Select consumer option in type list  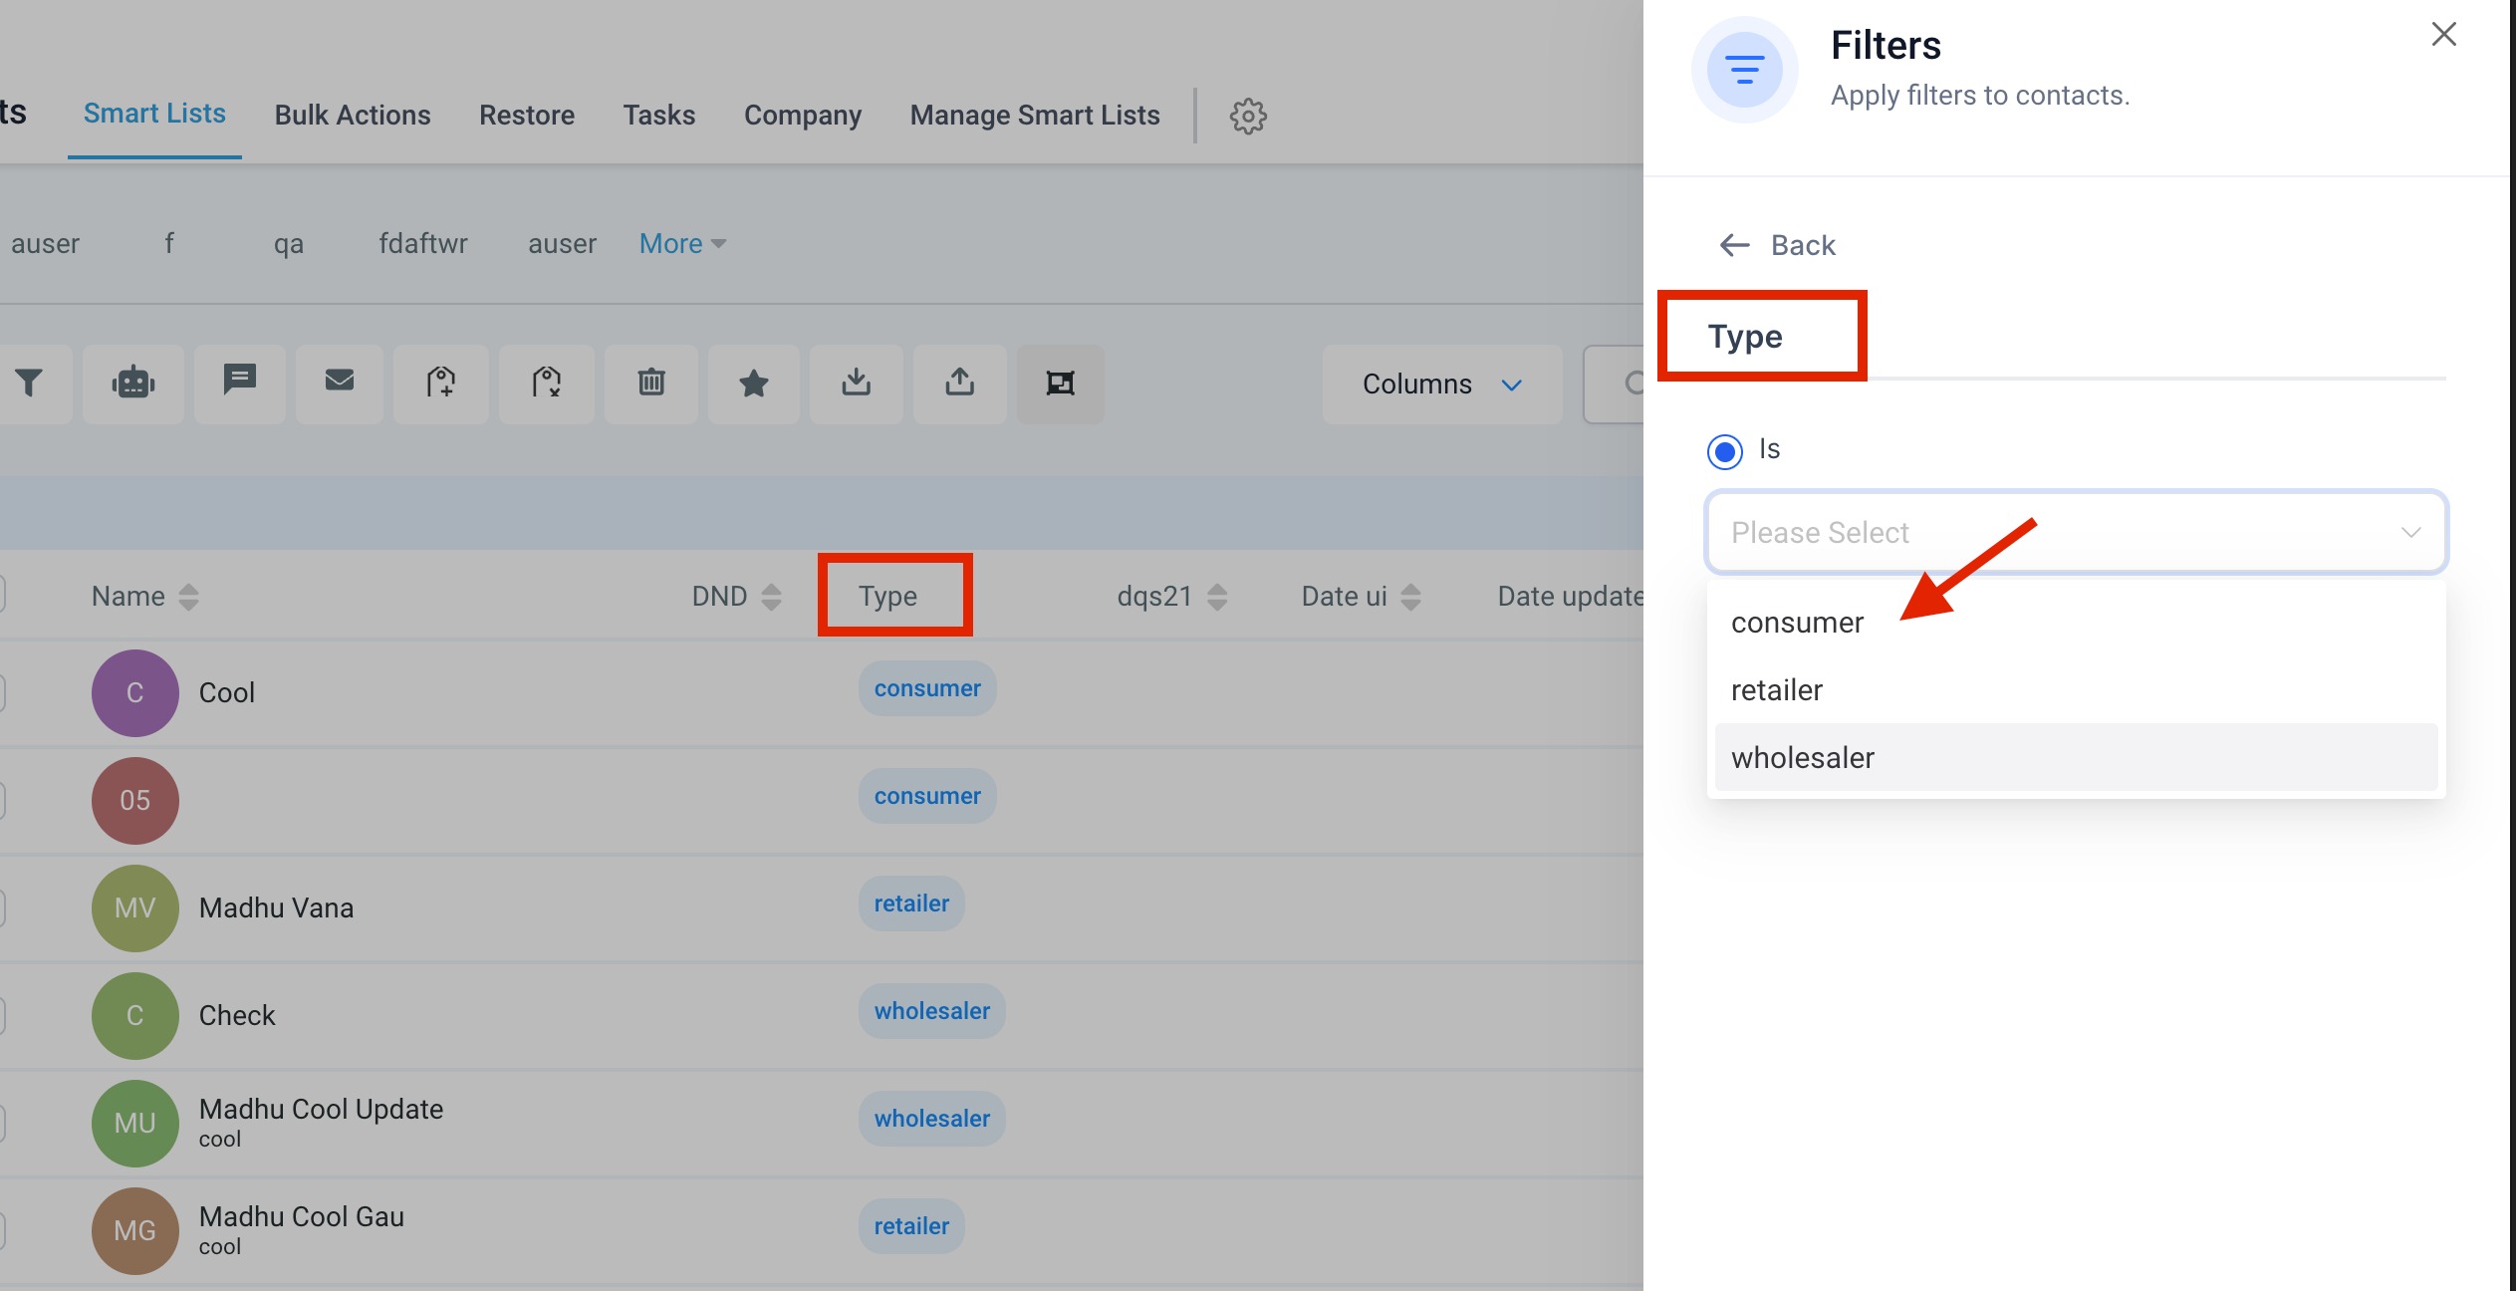[x=1797, y=623]
